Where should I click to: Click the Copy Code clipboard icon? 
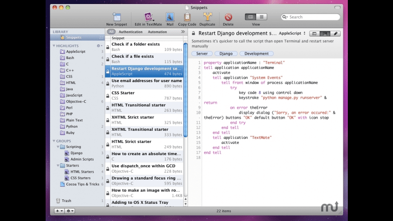(187, 17)
